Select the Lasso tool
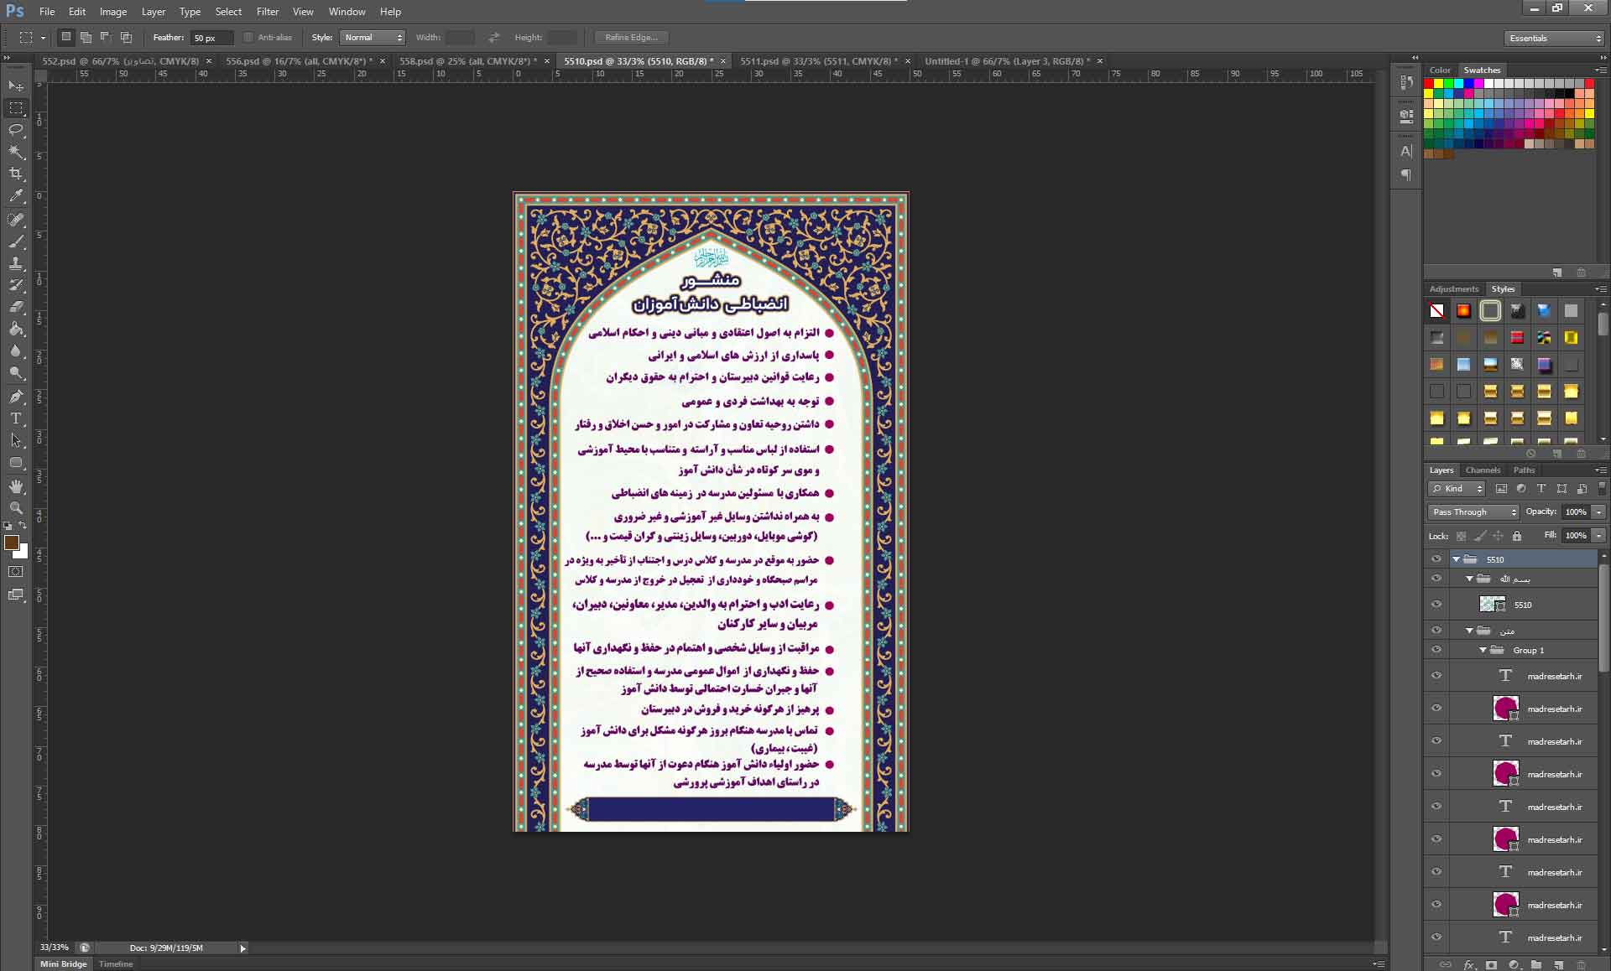 16,130
